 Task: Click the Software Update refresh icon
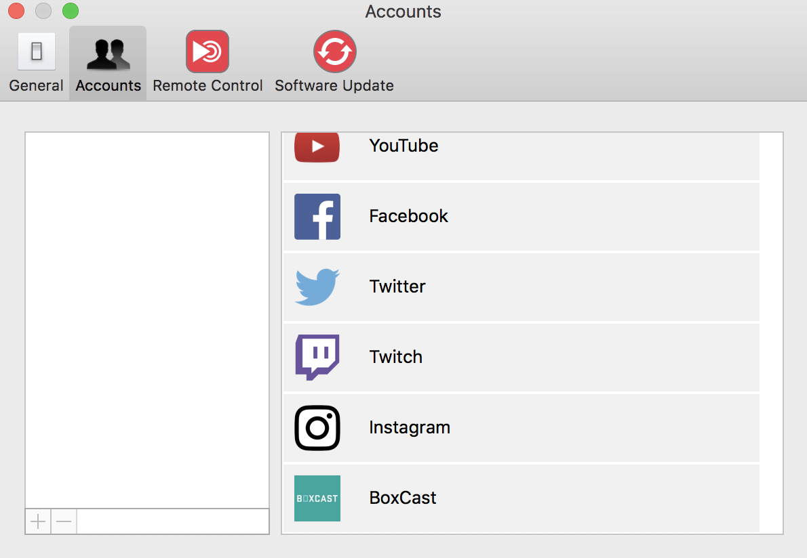point(334,51)
